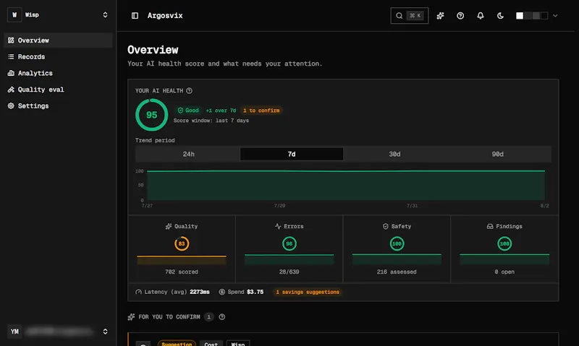
Task: Click the Wisp workspace logo tile
Action: 14,14
